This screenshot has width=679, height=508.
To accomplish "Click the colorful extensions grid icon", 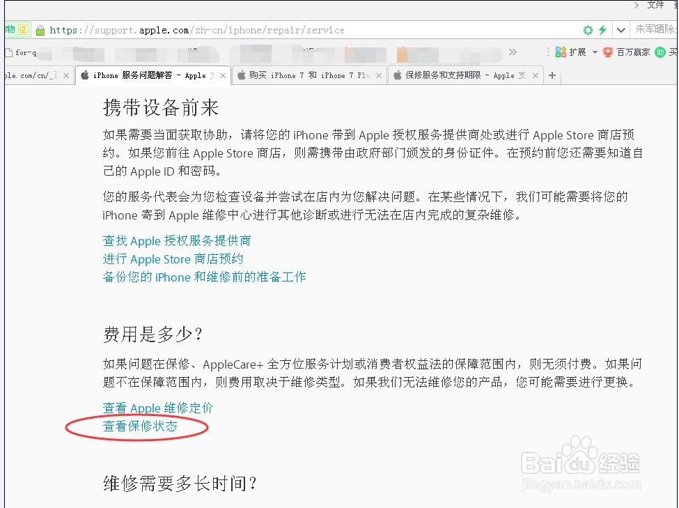I will pyautogui.click(x=561, y=52).
